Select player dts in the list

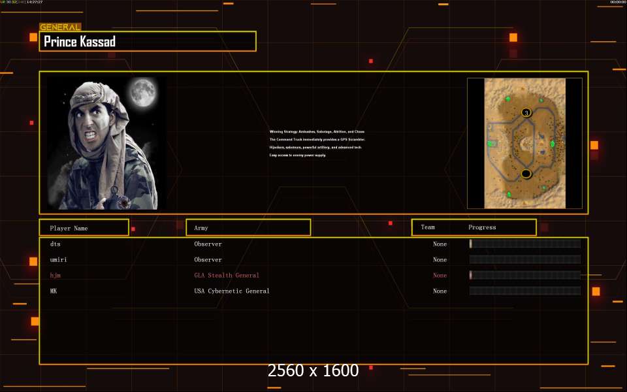point(56,244)
